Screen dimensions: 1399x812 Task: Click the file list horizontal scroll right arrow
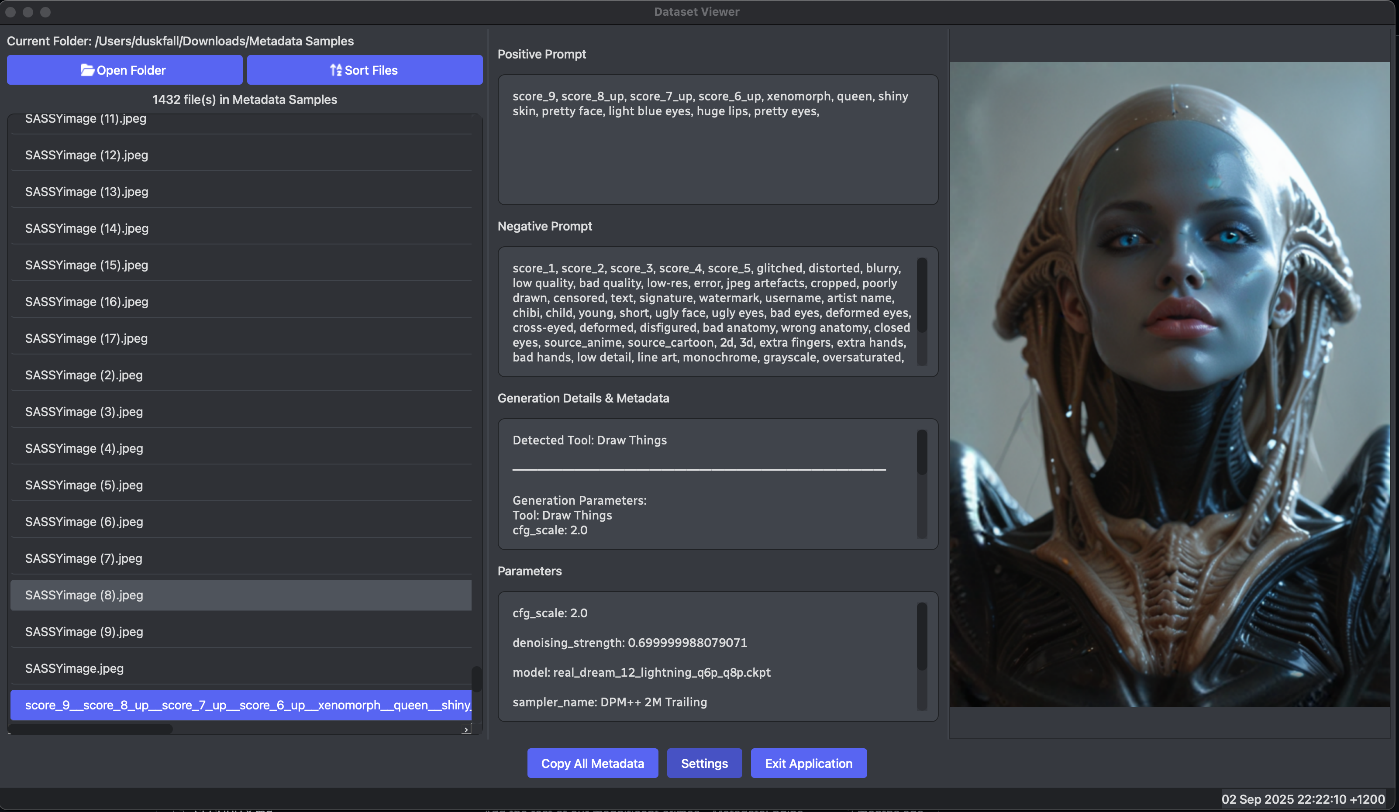[x=466, y=729]
